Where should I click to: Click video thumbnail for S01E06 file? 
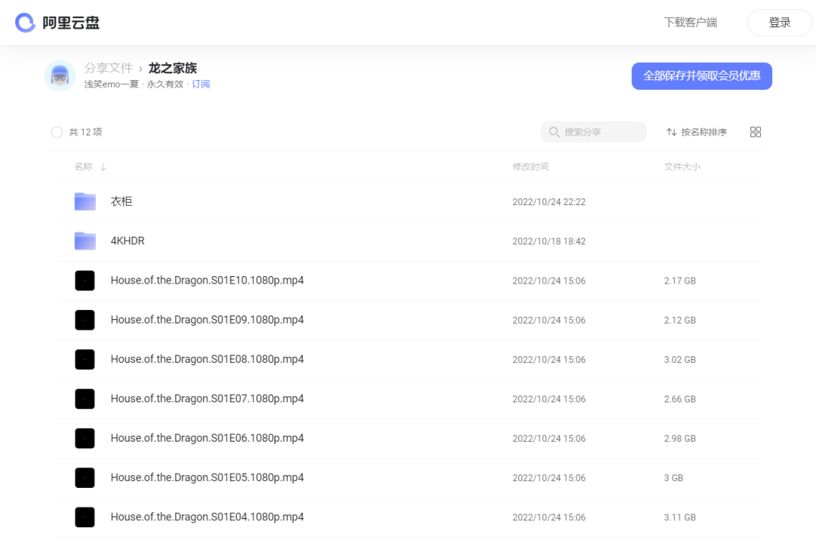point(85,439)
